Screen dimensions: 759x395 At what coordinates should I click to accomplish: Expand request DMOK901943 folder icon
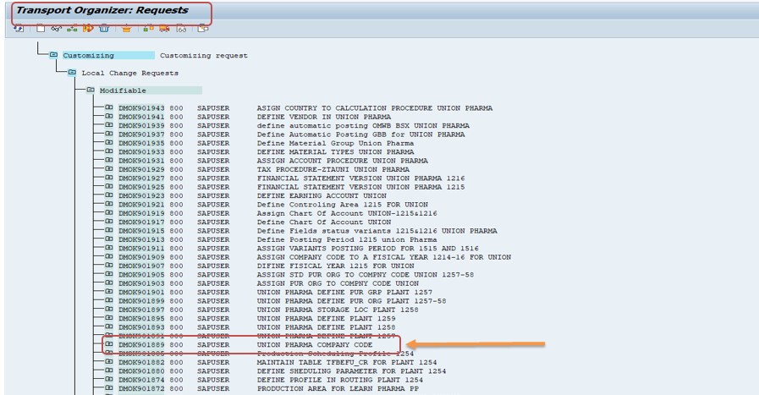click(x=109, y=108)
